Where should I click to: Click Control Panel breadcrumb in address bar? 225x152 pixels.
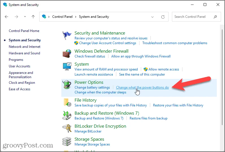point(62,17)
